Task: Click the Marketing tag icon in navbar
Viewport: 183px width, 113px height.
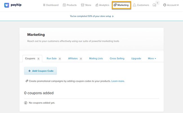Action: click(115, 5)
